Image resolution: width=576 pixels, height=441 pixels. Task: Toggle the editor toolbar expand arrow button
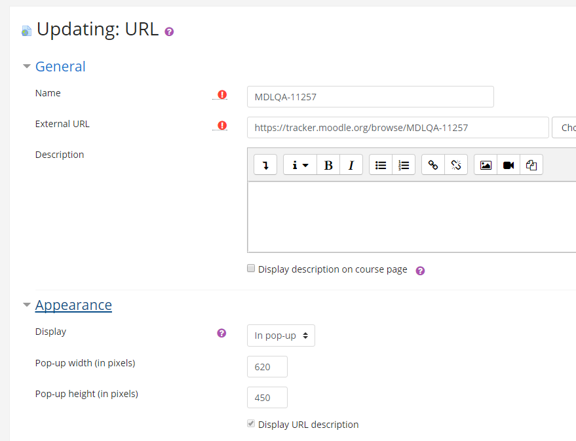(x=265, y=165)
